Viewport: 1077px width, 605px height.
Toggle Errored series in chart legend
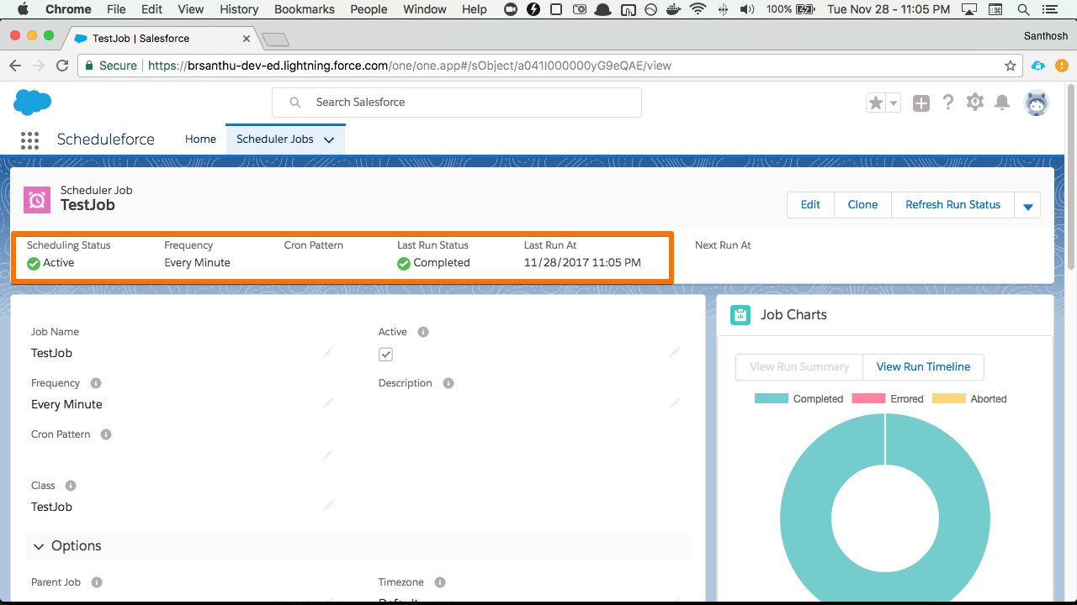tap(888, 399)
